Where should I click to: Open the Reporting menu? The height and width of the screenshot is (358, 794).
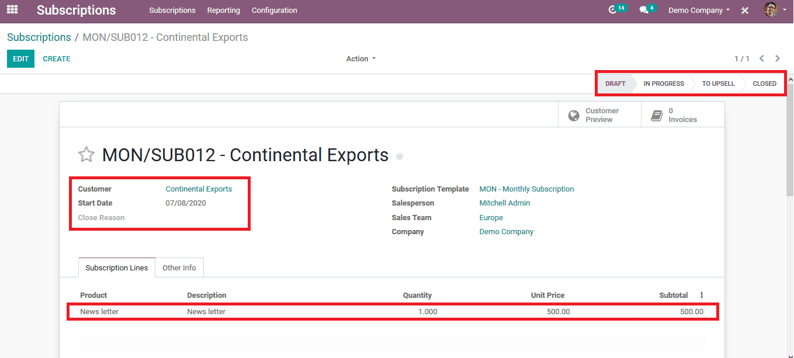[224, 11]
